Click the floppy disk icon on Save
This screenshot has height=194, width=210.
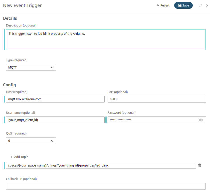click(180, 5)
